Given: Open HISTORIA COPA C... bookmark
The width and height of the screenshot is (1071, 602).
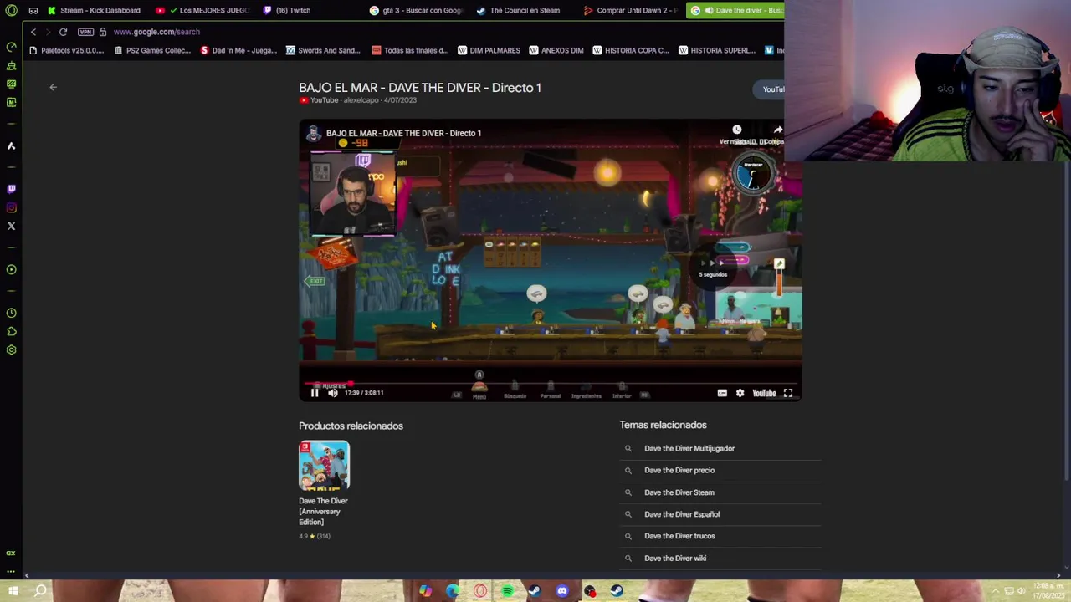Looking at the screenshot, I should (x=631, y=50).
